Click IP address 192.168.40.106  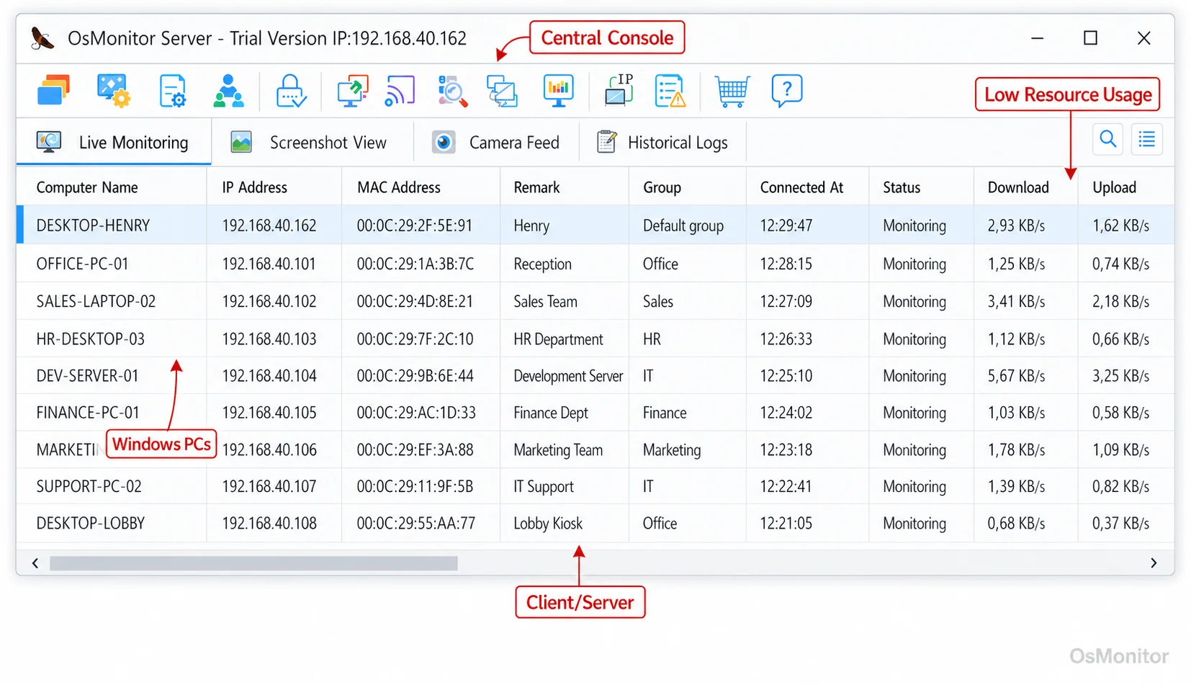pos(269,449)
